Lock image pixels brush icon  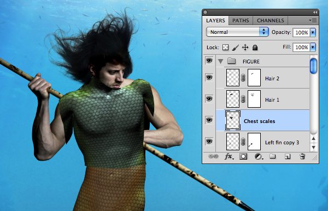(236, 48)
